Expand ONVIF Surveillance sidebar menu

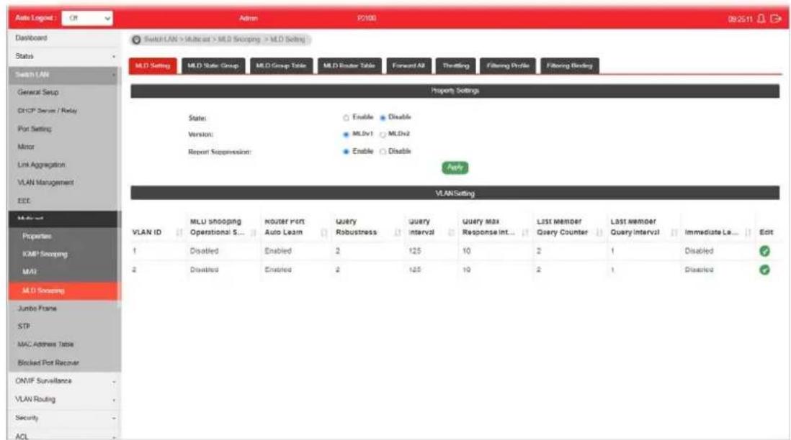63,381
